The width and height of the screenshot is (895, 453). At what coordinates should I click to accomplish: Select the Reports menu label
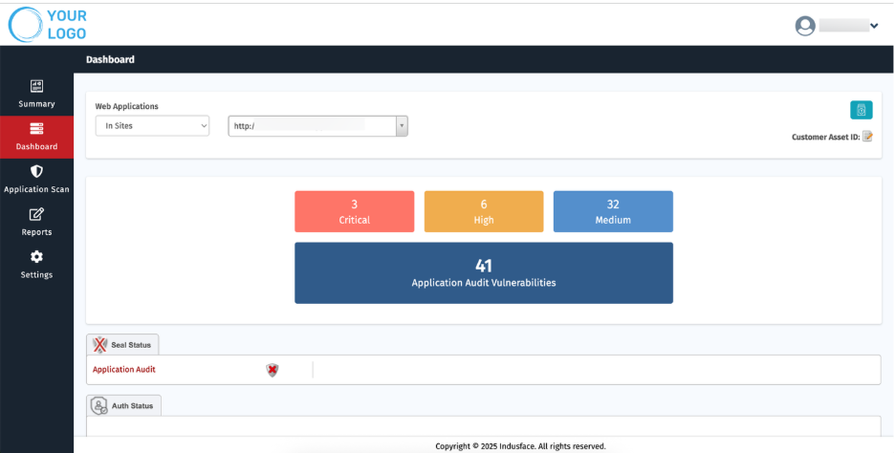point(36,232)
